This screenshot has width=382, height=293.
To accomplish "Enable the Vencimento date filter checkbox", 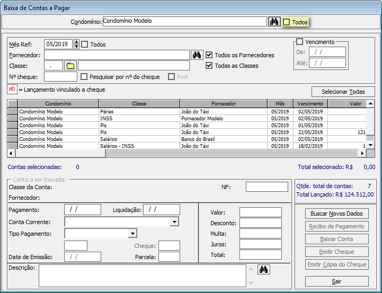I will click(299, 42).
